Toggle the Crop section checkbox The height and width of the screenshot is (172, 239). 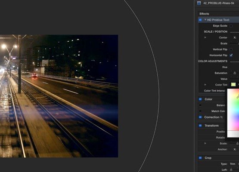point(200,158)
